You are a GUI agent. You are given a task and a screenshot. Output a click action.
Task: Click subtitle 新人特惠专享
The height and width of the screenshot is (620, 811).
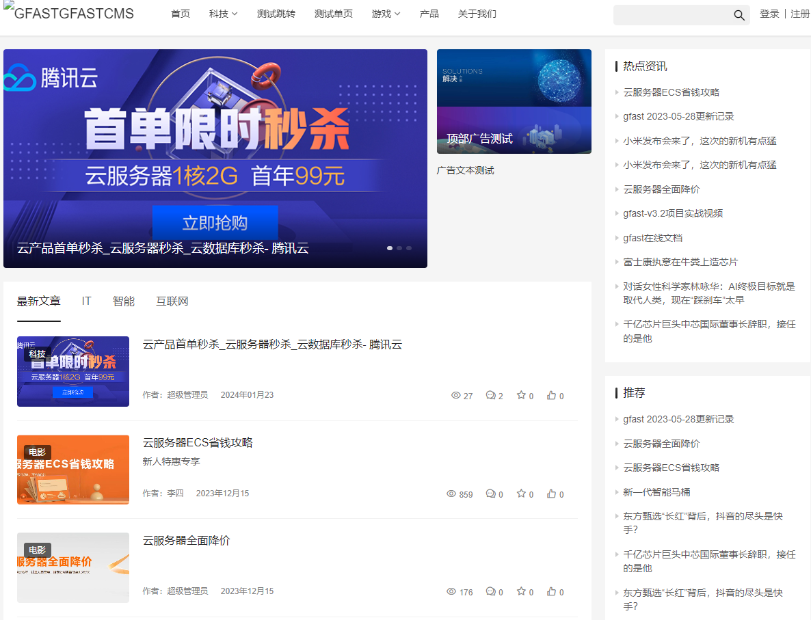point(171,461)
